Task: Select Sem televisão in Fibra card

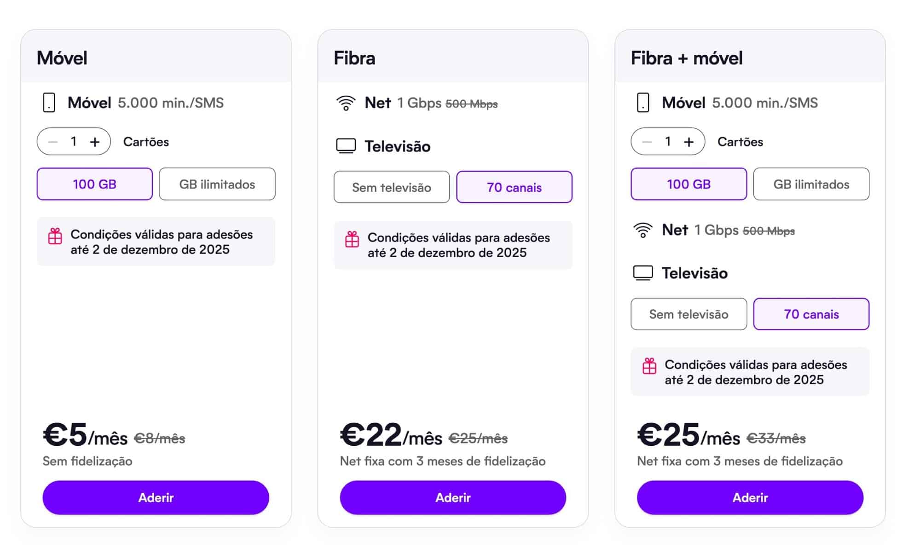Action: [392, 187]
